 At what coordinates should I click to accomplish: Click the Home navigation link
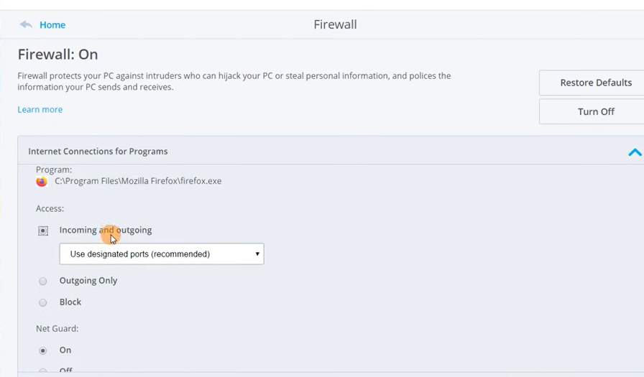[x=52, y=25]
